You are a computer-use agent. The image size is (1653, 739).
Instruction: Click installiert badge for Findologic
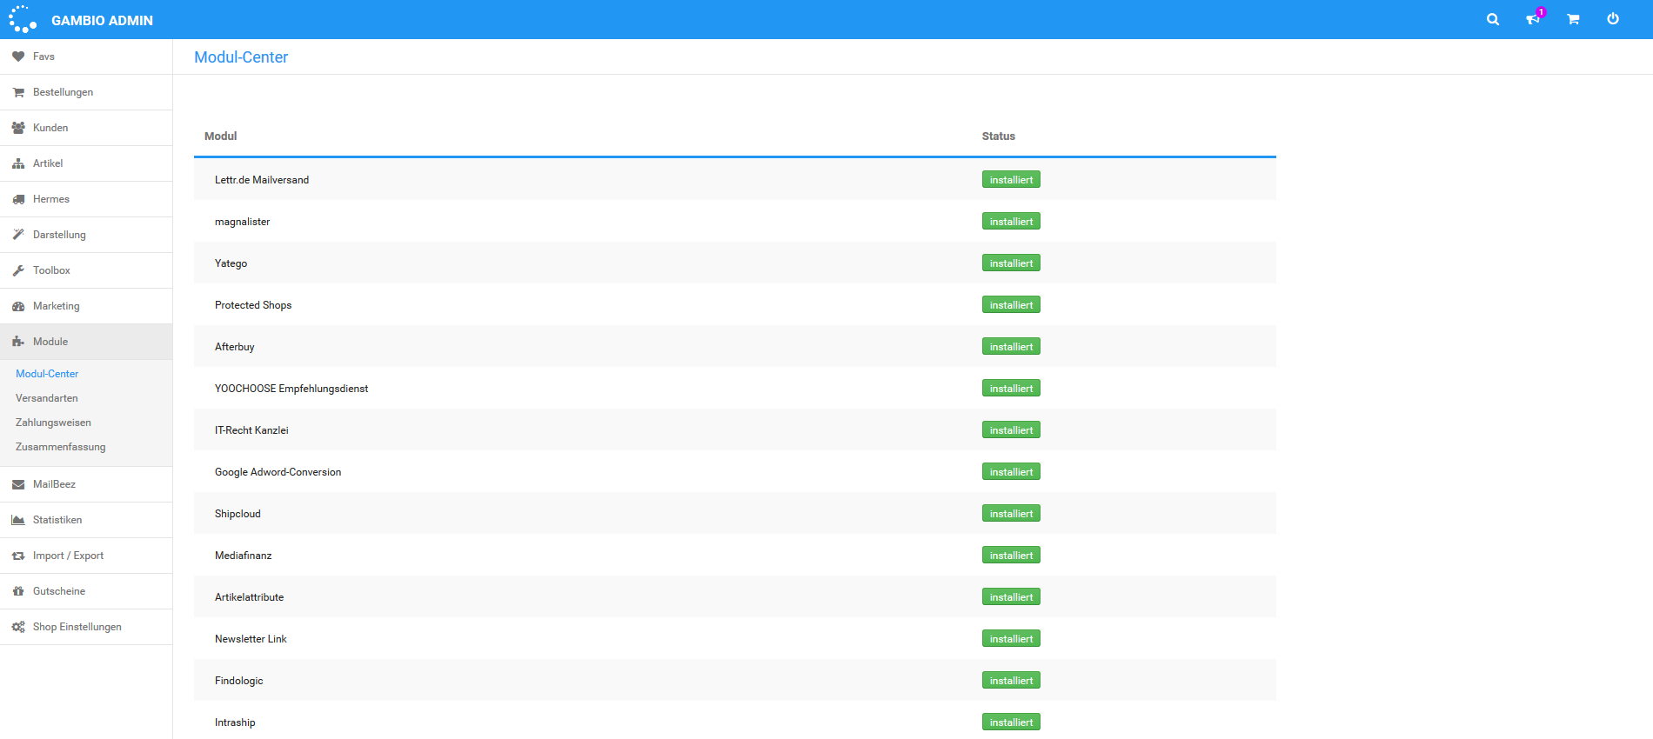tap(1011, 681)
